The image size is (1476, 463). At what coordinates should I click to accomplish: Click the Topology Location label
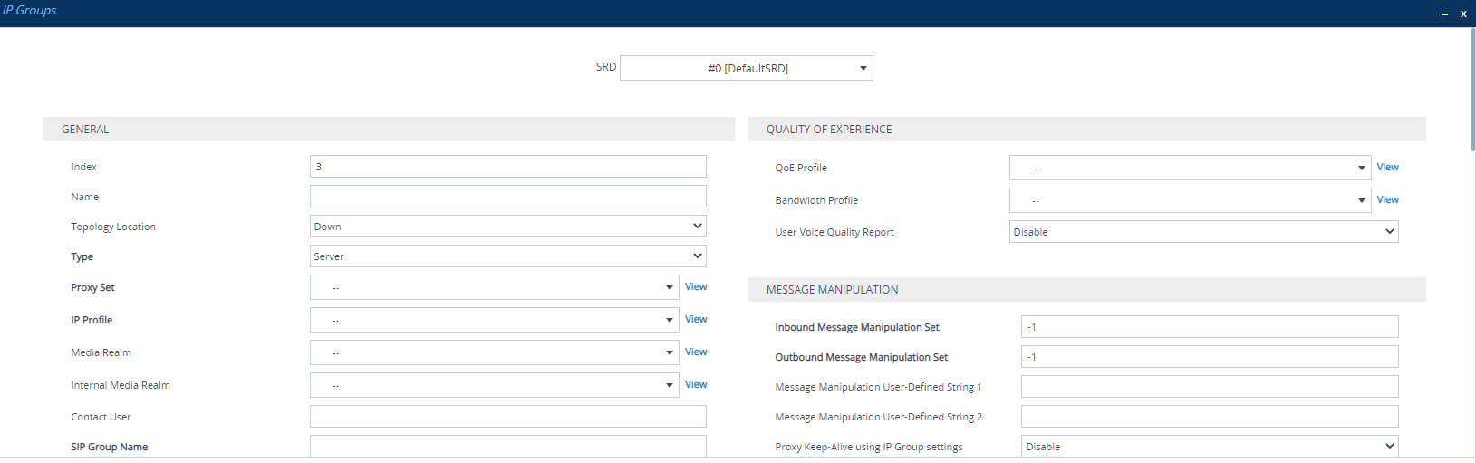pyautogui.click(x=113, y=227)
